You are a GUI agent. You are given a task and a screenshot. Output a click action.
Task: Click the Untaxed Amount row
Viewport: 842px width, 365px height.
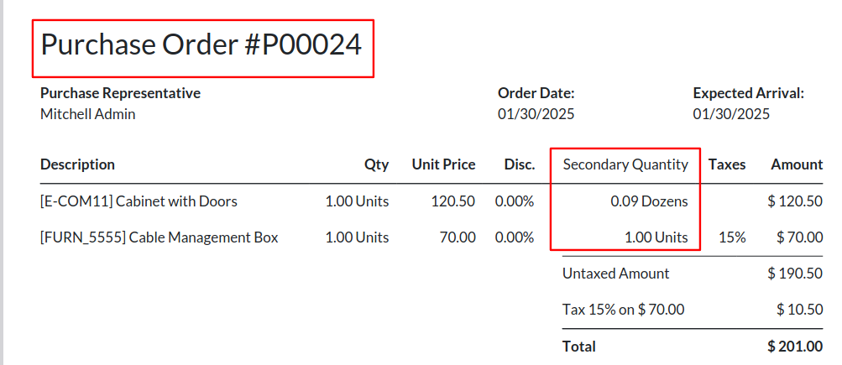coord(693,274)
